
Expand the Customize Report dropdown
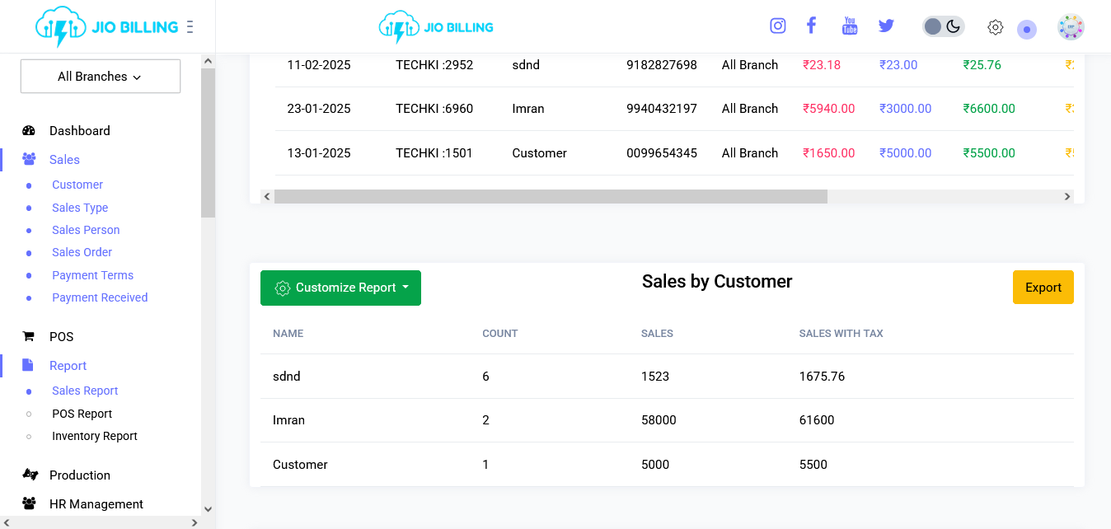coord(340,288)
